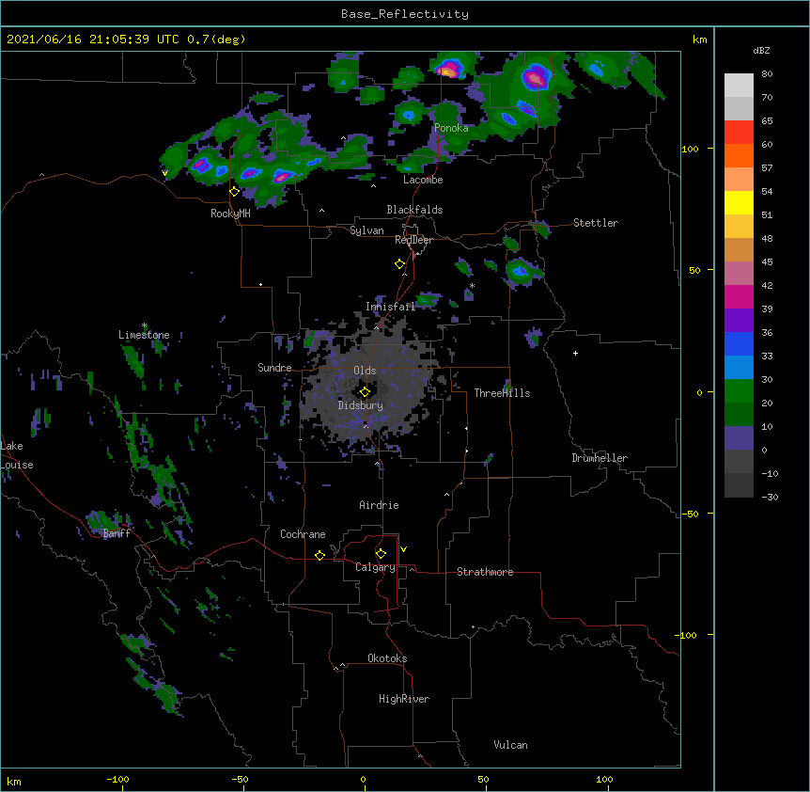810x792 pixels.
Task: Click the yellow 54 dBZ legend swatch
Action: pos(739,202)
